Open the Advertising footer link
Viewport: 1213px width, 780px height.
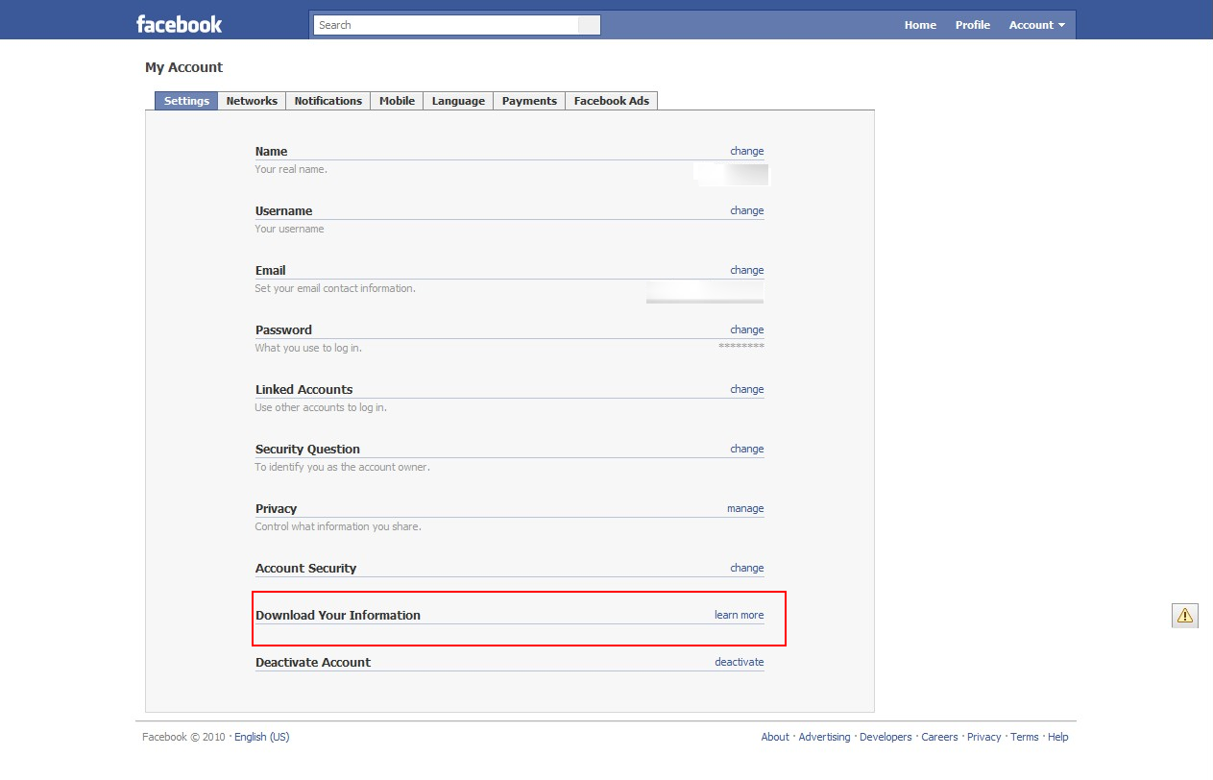(x=824, y=737)
